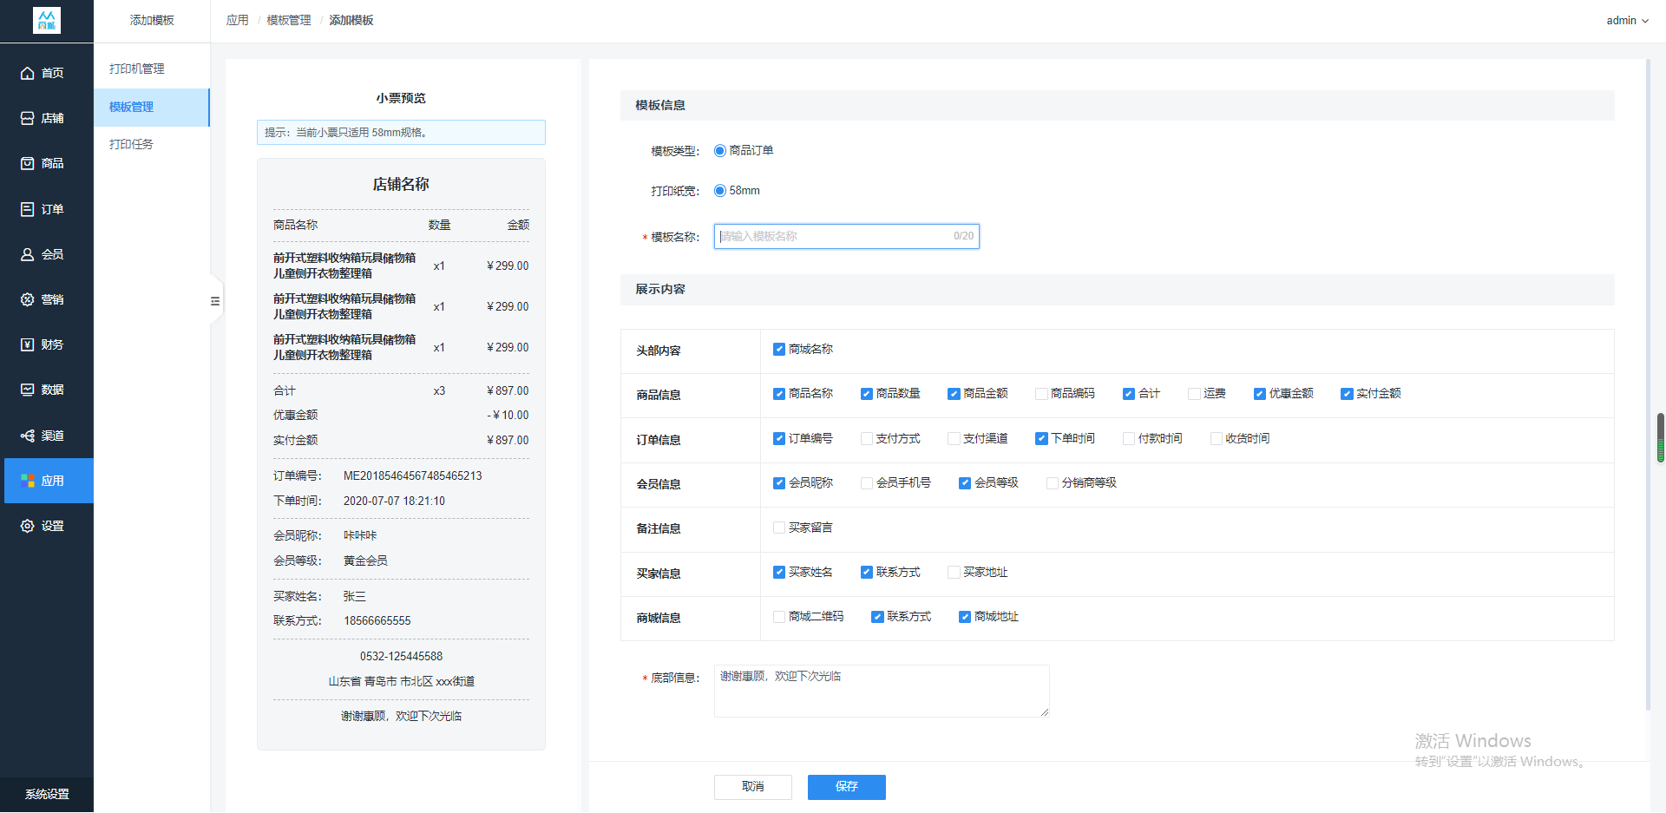Open the 首页 home icon
The width and height of the screenshot is (1666, 813).
[x=28, y=73]
